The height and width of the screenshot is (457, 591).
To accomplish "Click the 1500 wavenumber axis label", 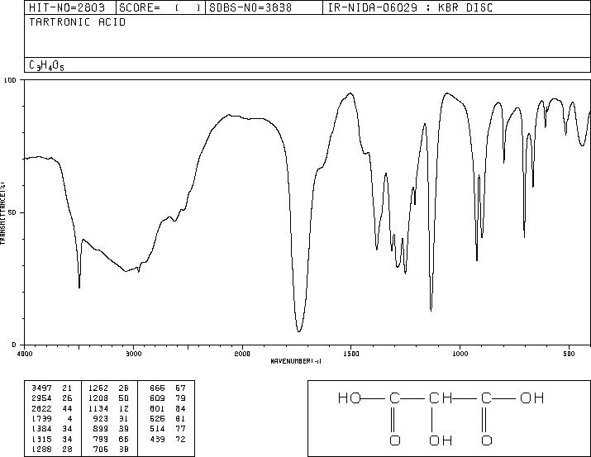I will 351,354.
